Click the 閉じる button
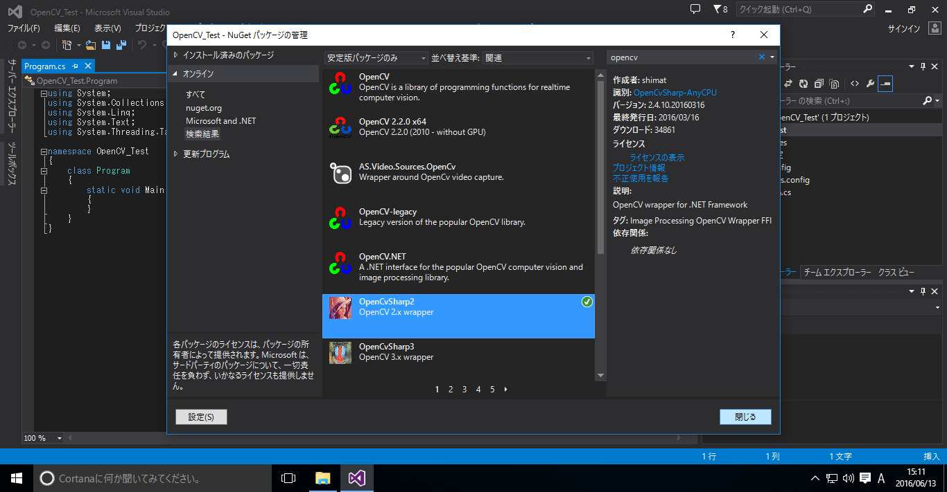Viewport: 947px width, 492px height. (745, 417)
